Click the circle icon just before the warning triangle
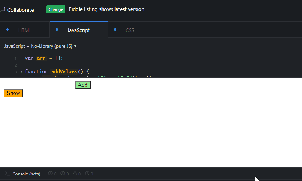This screenshot has width=302, height=181. (63, 173)
